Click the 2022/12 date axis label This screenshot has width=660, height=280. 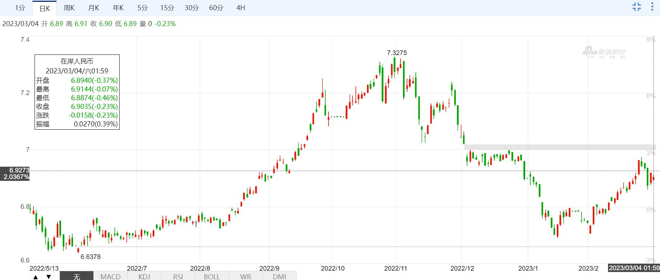462,268
